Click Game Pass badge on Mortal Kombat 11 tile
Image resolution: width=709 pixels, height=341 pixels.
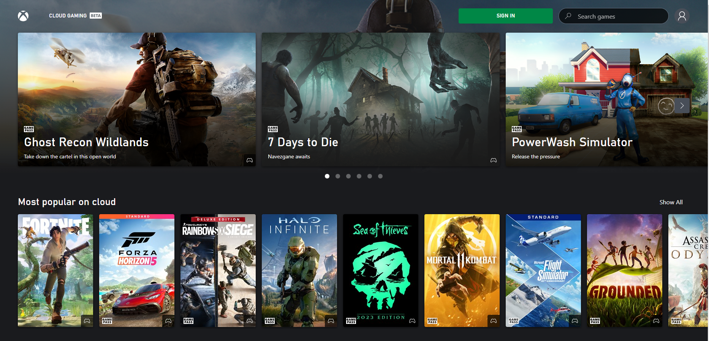[432, 321]
